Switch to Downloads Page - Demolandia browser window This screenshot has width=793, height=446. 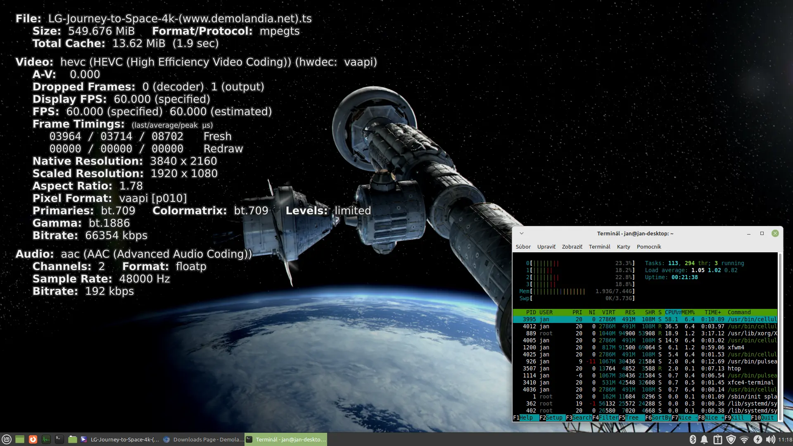click(203, 439)
